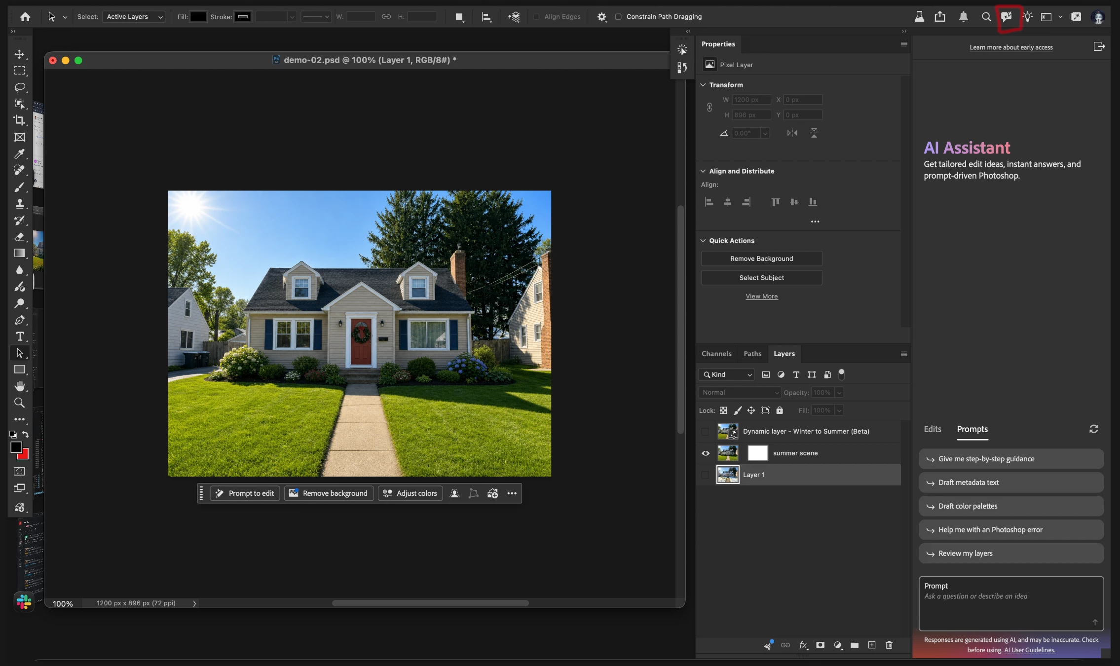This screenshot has width=1120, height=666.
Task: Click Remove Background quick action button
Action: pyautogui.click(x=761, y=259)
